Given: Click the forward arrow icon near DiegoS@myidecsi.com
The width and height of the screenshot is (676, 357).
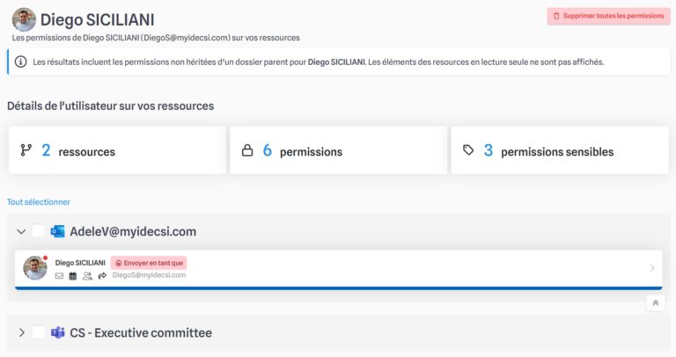Looking at the screenshot, I should coord(102,275).
